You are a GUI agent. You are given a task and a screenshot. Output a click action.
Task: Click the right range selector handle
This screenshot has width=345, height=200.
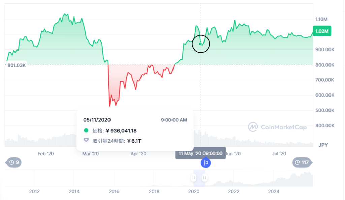click(x=205, y=178)
